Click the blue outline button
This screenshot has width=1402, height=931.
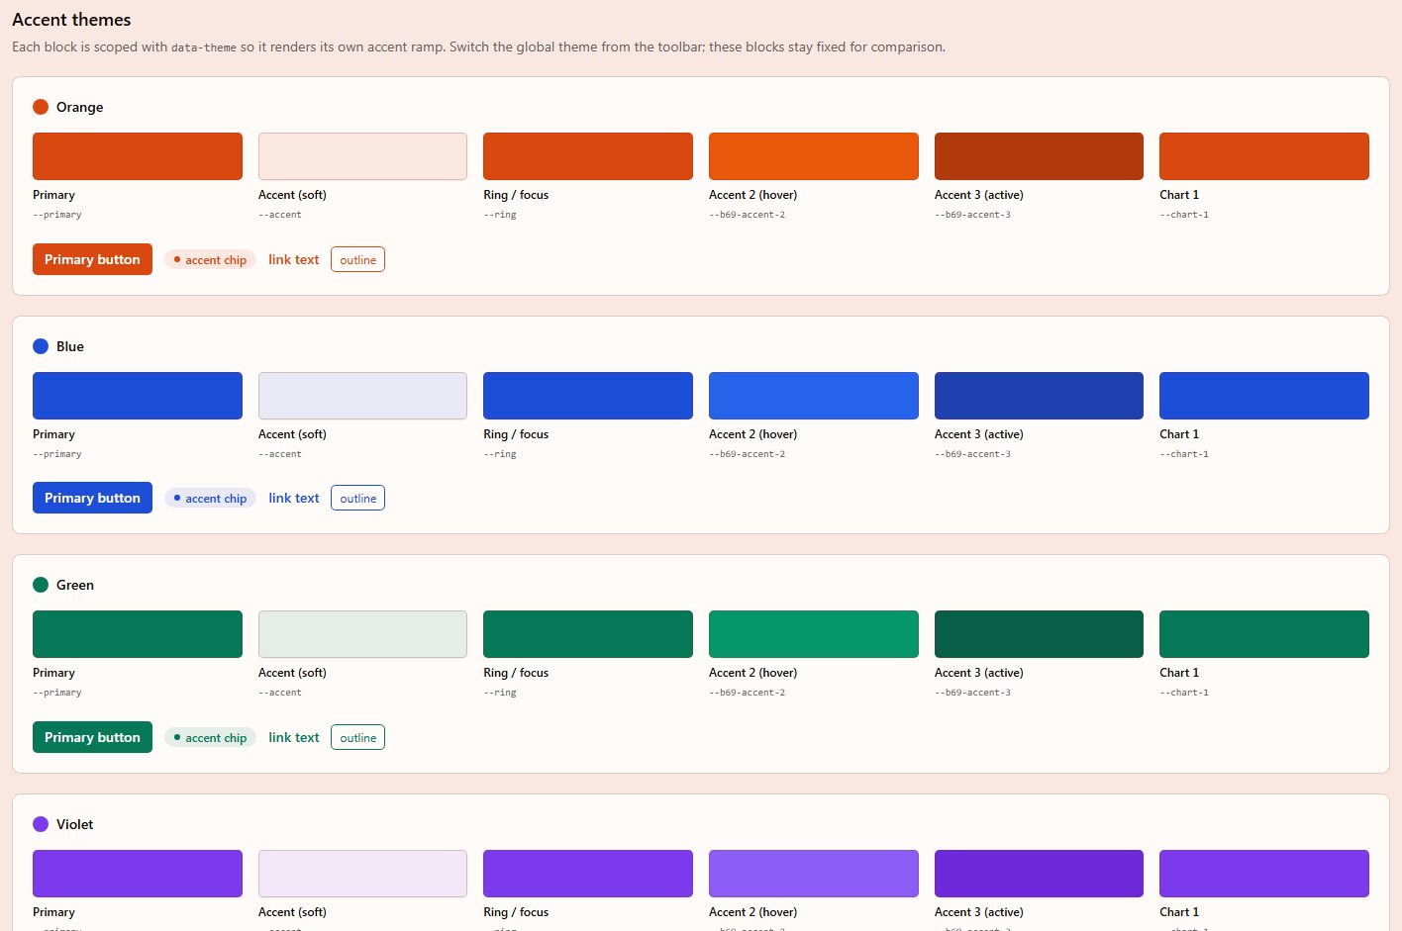click(357, 498)
